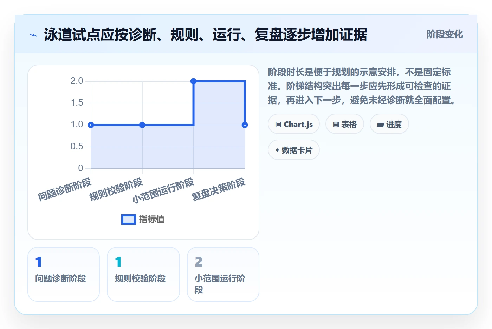Click the Chart.js tag icon
The image size is (492, 329).
click(x=278, y=125)
